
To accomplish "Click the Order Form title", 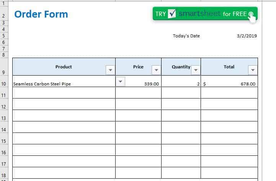I will click(41, 15).
